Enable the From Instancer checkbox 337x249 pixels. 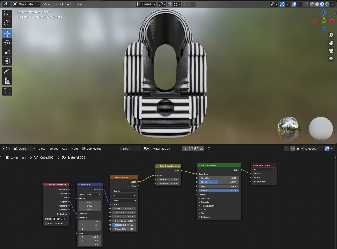pyautogui.click(x=46, y=223)
